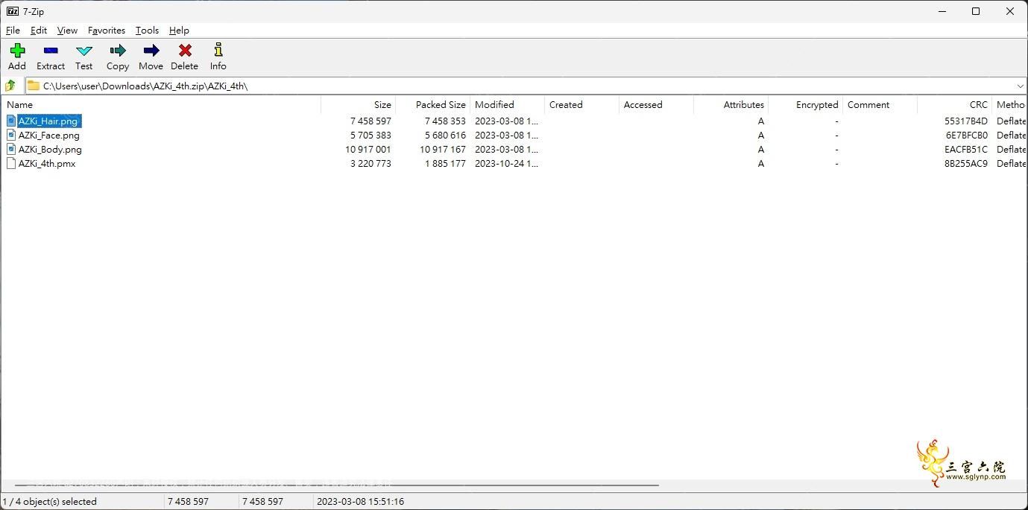Click the AZKi_4th.pmx file icon
Screen dimensions: 1028x510
point(11,163)
